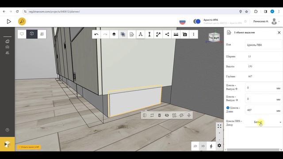Toggle the overlapping squares transparency tool
The width and height of the screenshot is (283, 159).
point(123,34)
